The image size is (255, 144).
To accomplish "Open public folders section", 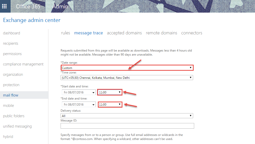I will pos(14,116).
